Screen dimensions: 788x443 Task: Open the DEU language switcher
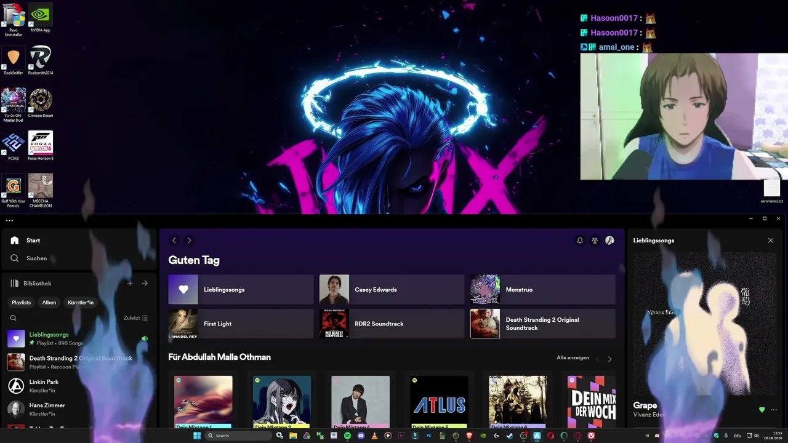click(738, 436)
